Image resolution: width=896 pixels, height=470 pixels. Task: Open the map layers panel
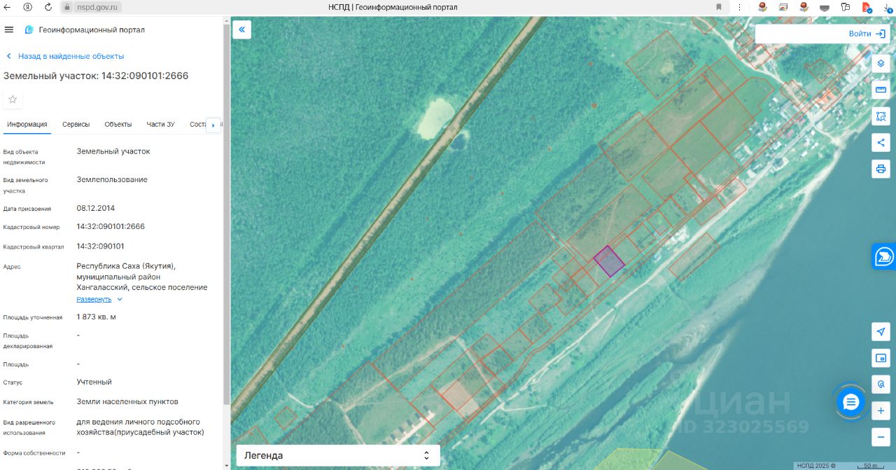(x=881, y=63)
